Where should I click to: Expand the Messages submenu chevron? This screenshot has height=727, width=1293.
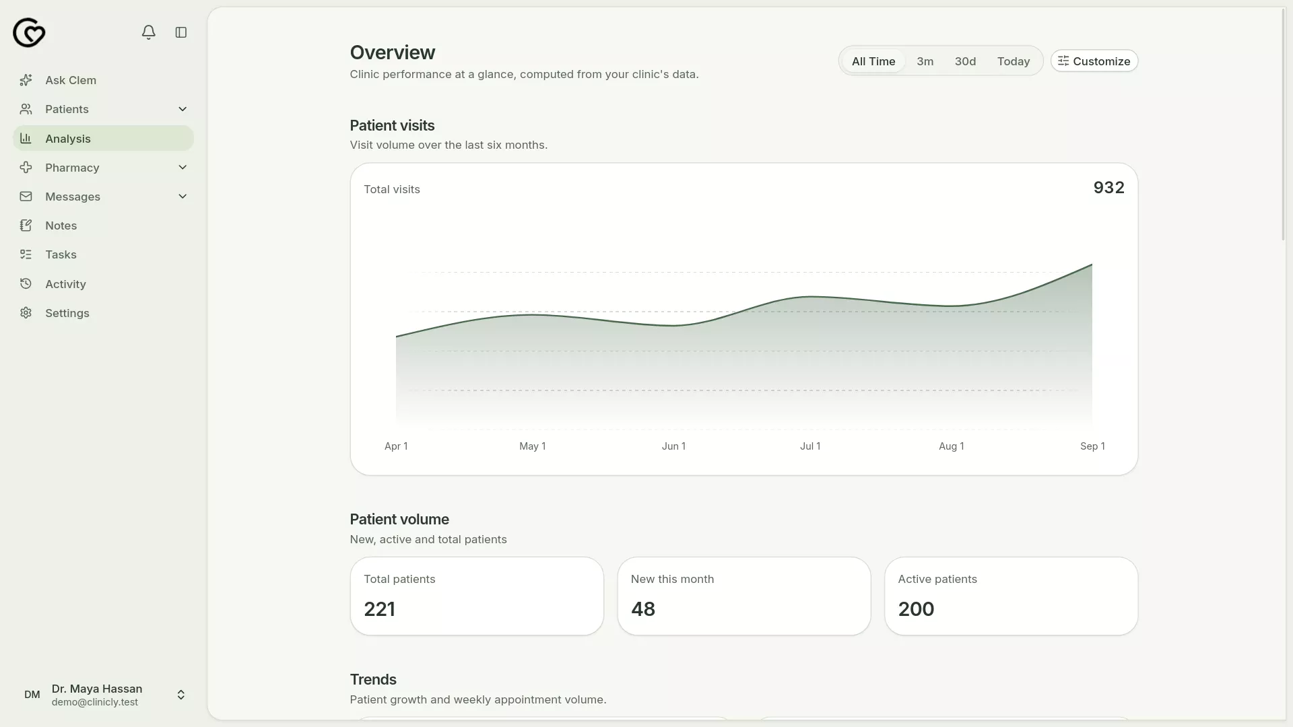(x=183, y=197)
